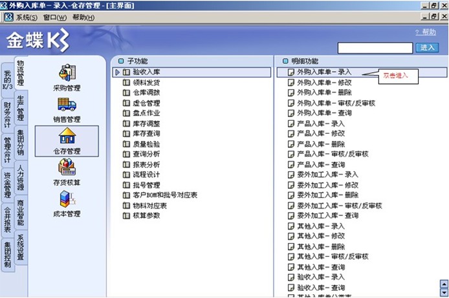This screenshot has width=449, height=298.
Task: Click the scroll down arrow in 明细功能
Action: tap(444, 292)
